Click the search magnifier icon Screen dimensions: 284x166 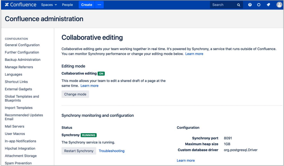(x=238, y=5)
